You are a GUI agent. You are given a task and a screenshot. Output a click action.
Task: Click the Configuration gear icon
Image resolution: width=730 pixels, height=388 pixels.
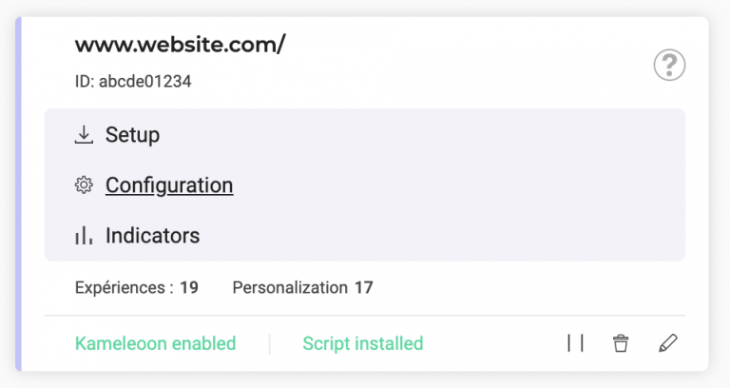tap(84, 185)
